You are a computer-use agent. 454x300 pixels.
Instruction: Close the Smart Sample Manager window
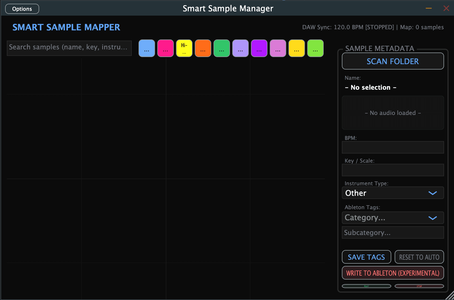point(446,8)
